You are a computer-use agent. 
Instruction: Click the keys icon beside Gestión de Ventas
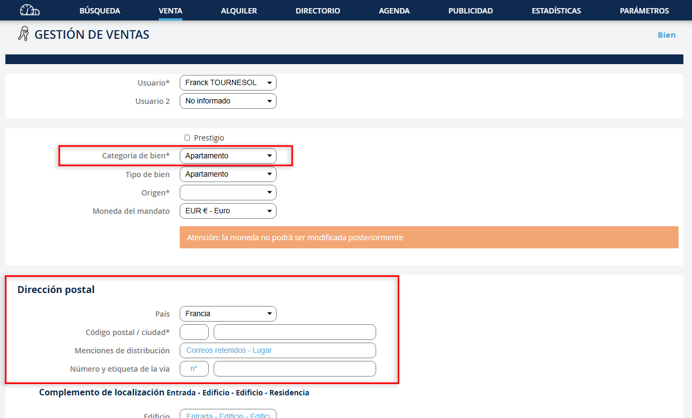click(23, 34)
